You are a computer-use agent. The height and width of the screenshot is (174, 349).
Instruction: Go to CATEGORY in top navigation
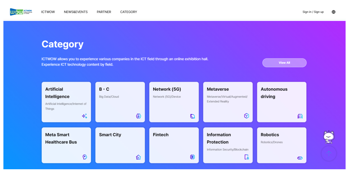point(128,12)
